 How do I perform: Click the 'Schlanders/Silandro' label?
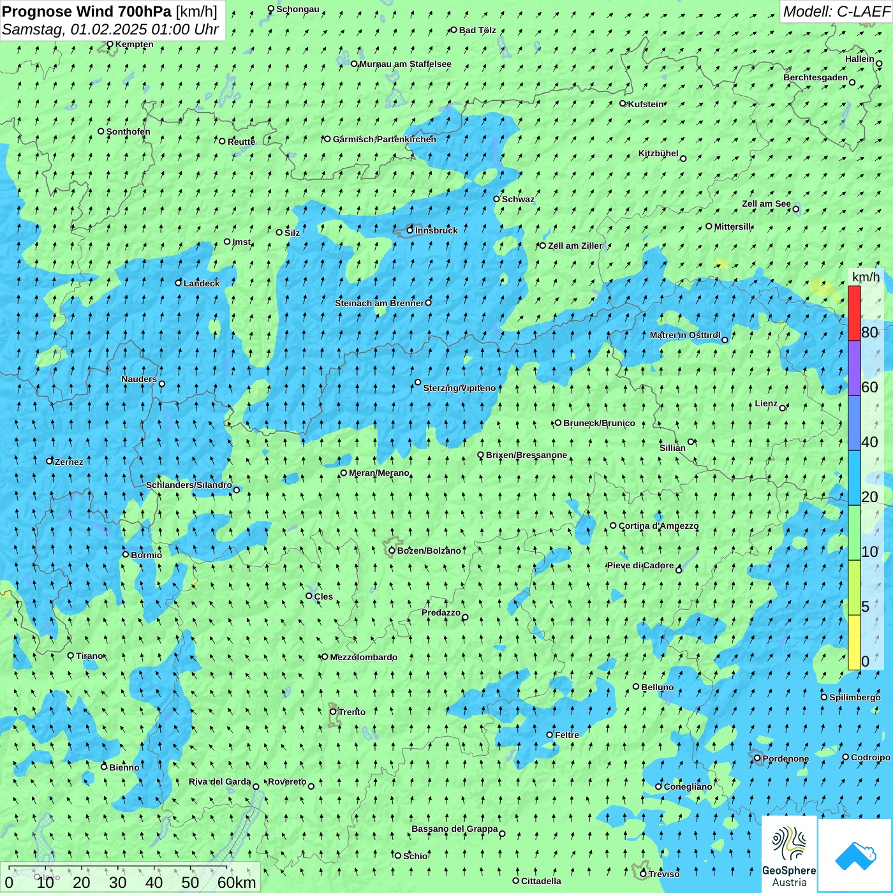[x=189, y=485]
